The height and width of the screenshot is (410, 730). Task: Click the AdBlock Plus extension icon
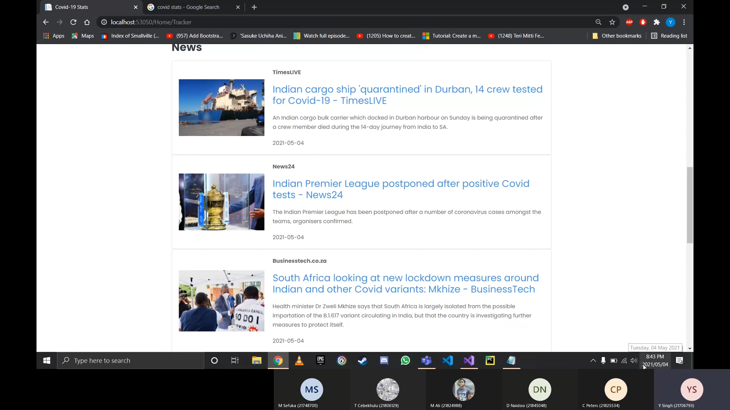pos(629,22)
